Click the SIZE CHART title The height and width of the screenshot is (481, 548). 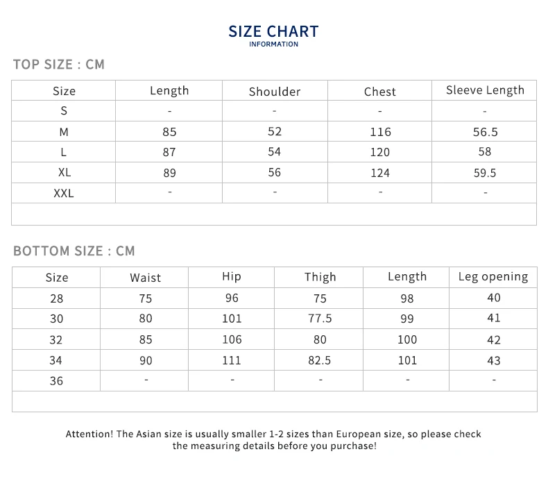273,31
